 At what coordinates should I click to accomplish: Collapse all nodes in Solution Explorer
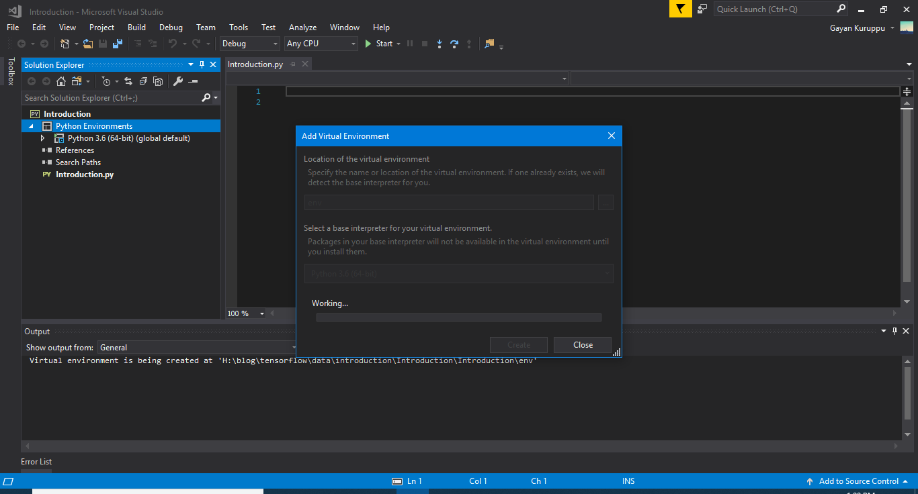[143, 81]
